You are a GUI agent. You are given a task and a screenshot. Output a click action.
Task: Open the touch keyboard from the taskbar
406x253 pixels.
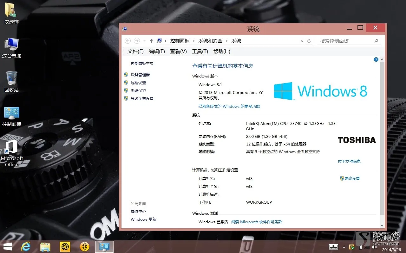(333, 247)
